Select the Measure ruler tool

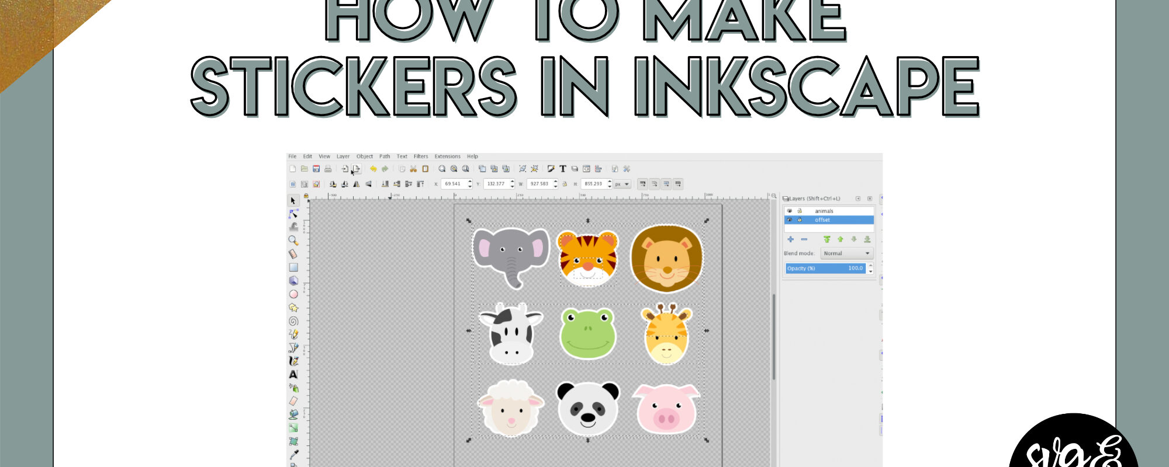pyautogui.click(x=293, y=254)
